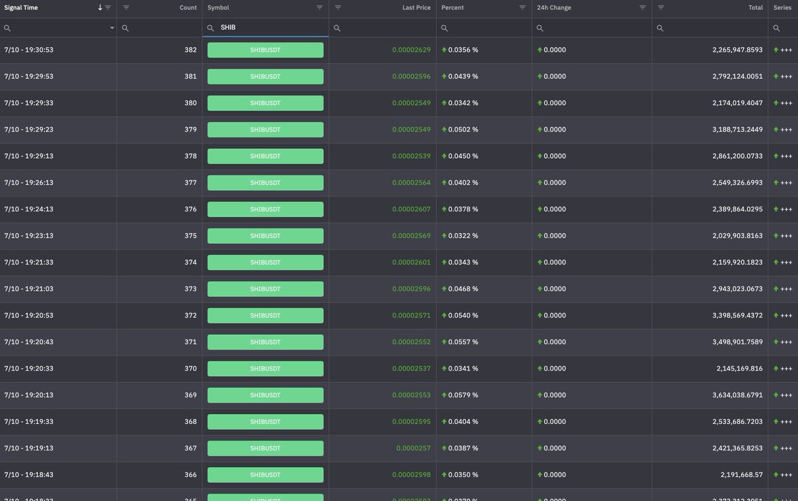Viewport: 798px width, 501px height.
Task: Click the SHIBUSDT button in row 378
Action: 265,156
